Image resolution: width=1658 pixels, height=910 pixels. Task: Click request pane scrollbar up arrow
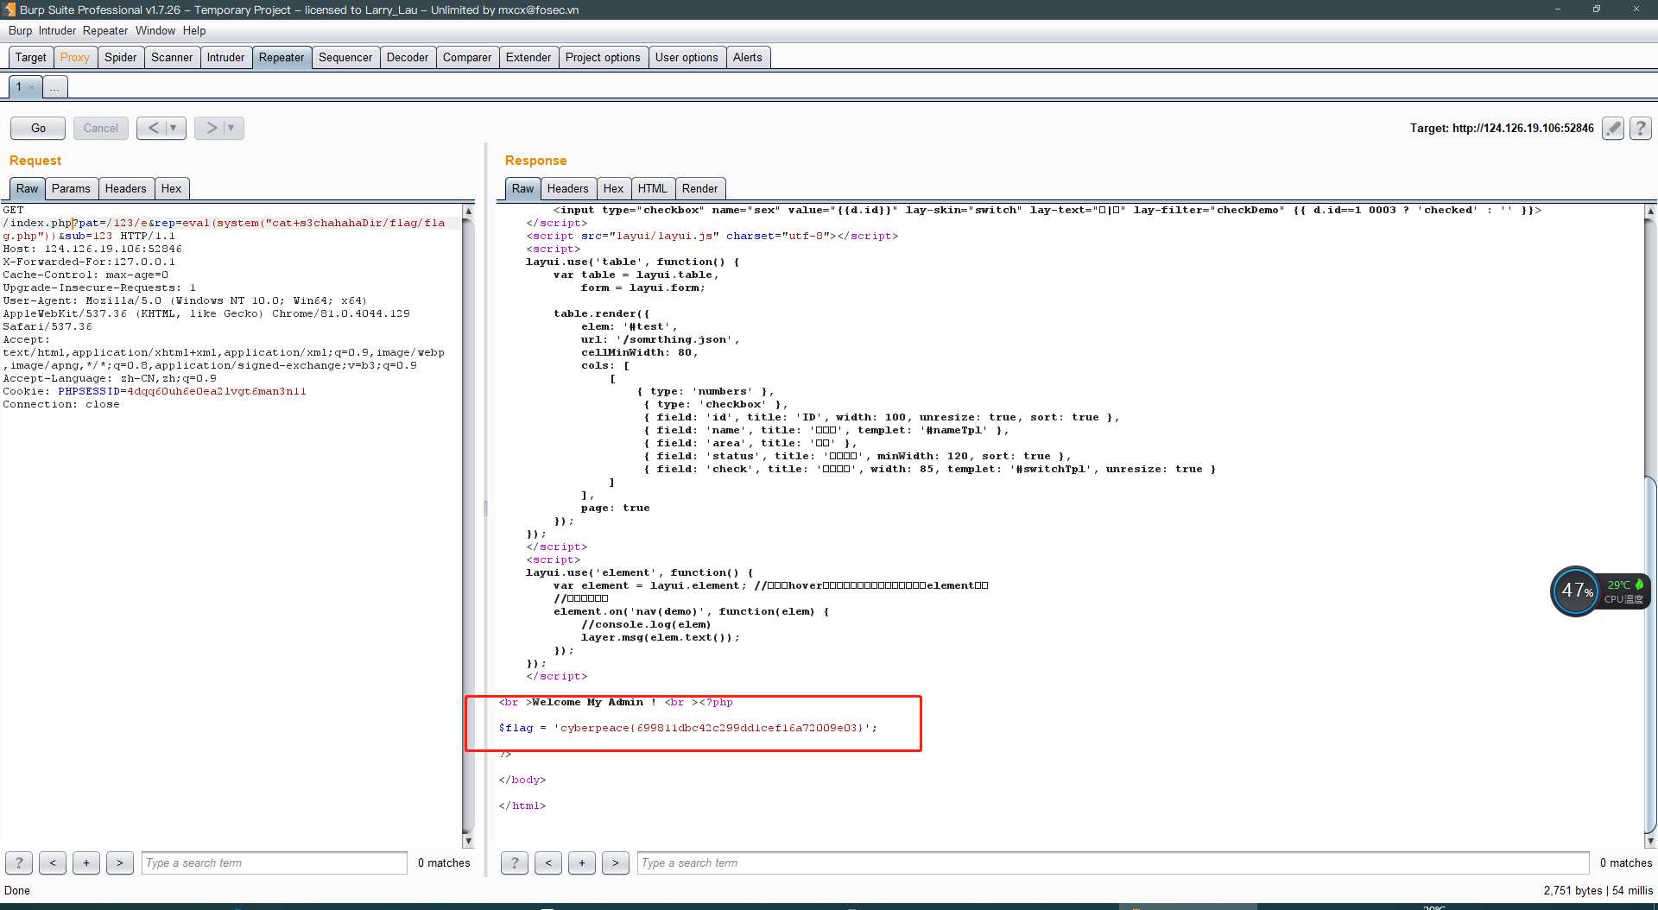pos(469,211)
